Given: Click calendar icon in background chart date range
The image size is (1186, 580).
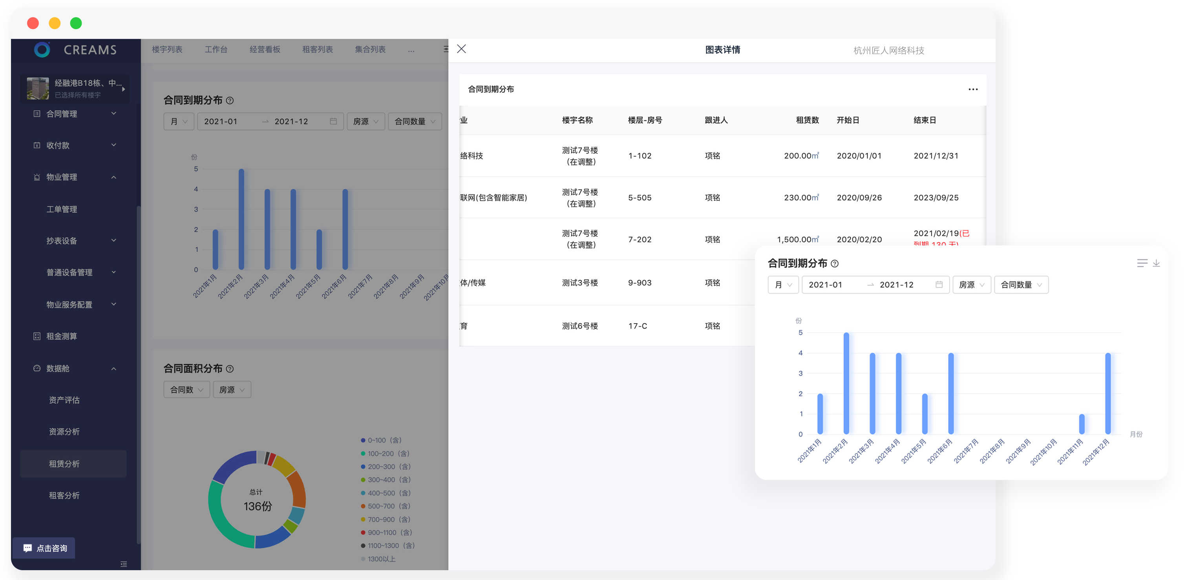Looking at the screenshot, I should pyautogui.click(x=333, y=121).
